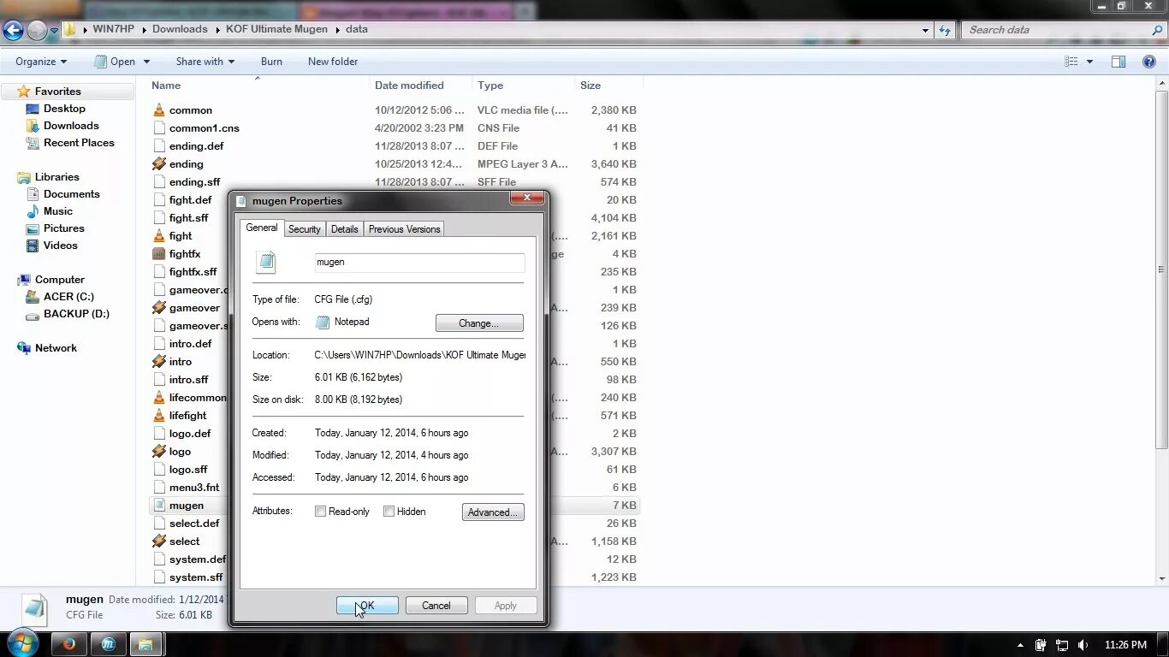The height and width of the screenshot is (657, 1169).
Task: Click the Videos library icon
Action: pos(33,246)
